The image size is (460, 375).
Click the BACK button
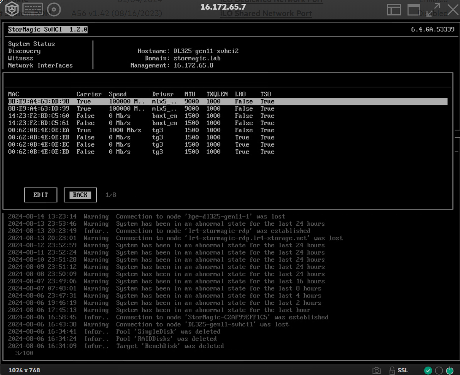[x=80, y=195]
